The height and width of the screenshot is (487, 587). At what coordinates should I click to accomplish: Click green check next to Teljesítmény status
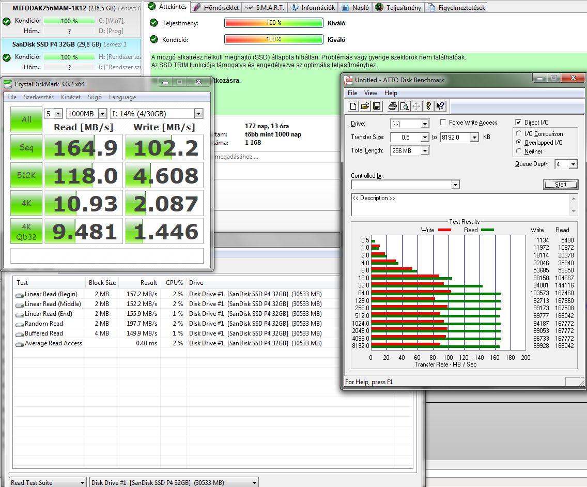(x=154, y=23)
